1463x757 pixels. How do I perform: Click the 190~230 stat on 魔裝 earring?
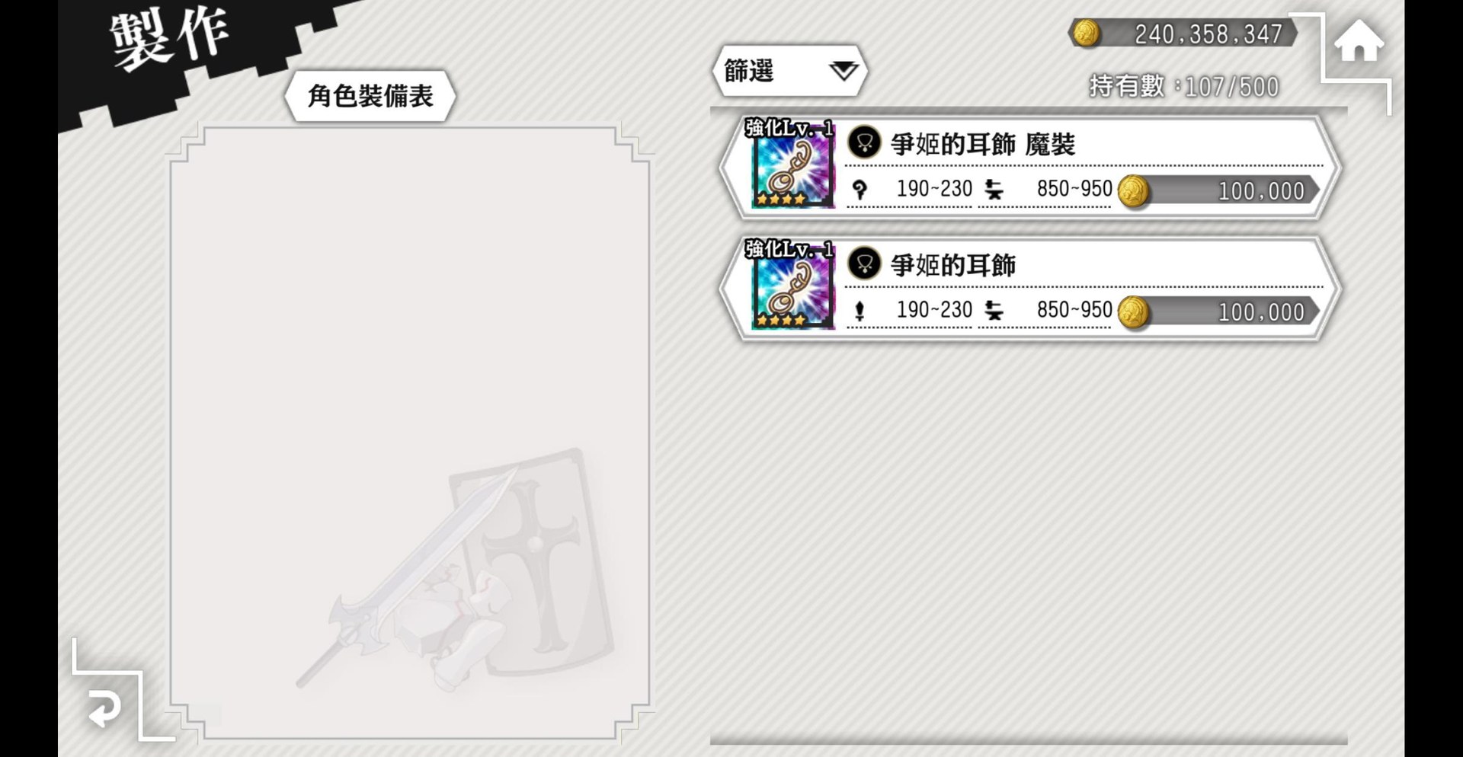pos(934,189)
